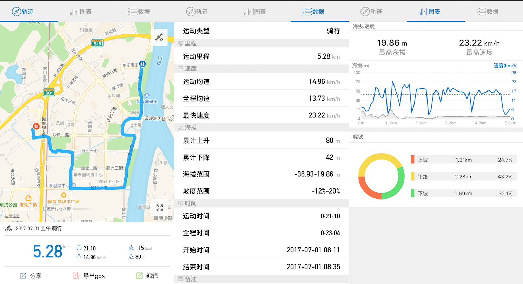Click the 运动时间 0:21:10 row
Viewport: 523px width, 284px height.
(x=261, y=216)
